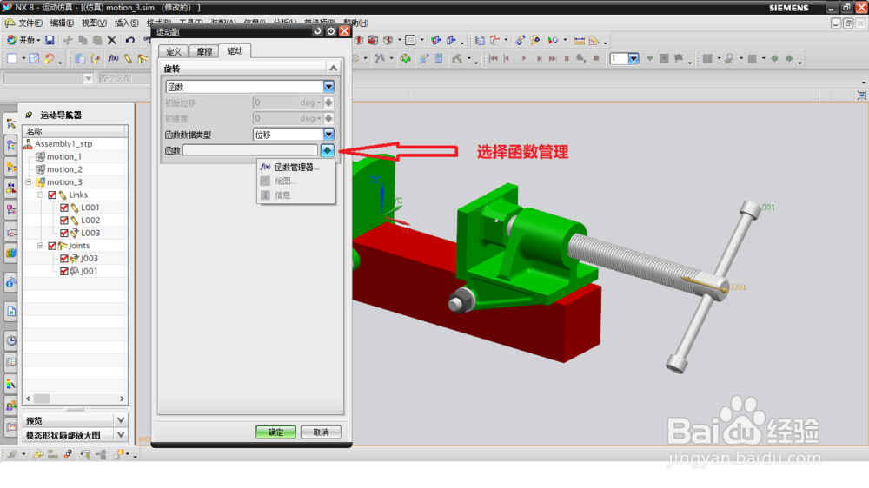Collapse the Joints tree branch
The image size is (869, 488).
[41, 246]
